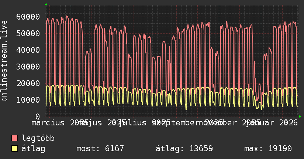Screen dimensions: 304x159
Task: Click the yellow átlag legend swatch
Action: 14,149
